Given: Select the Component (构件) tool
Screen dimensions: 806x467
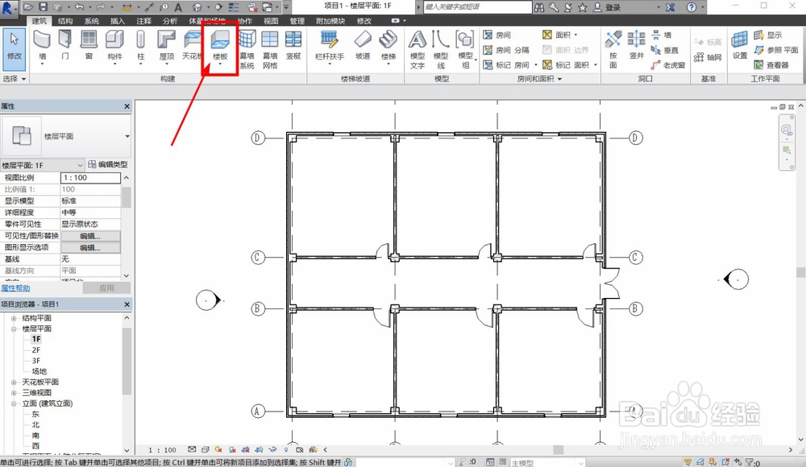Looking at the screenshot, I should pyautogui.click(x=114, y=46).
